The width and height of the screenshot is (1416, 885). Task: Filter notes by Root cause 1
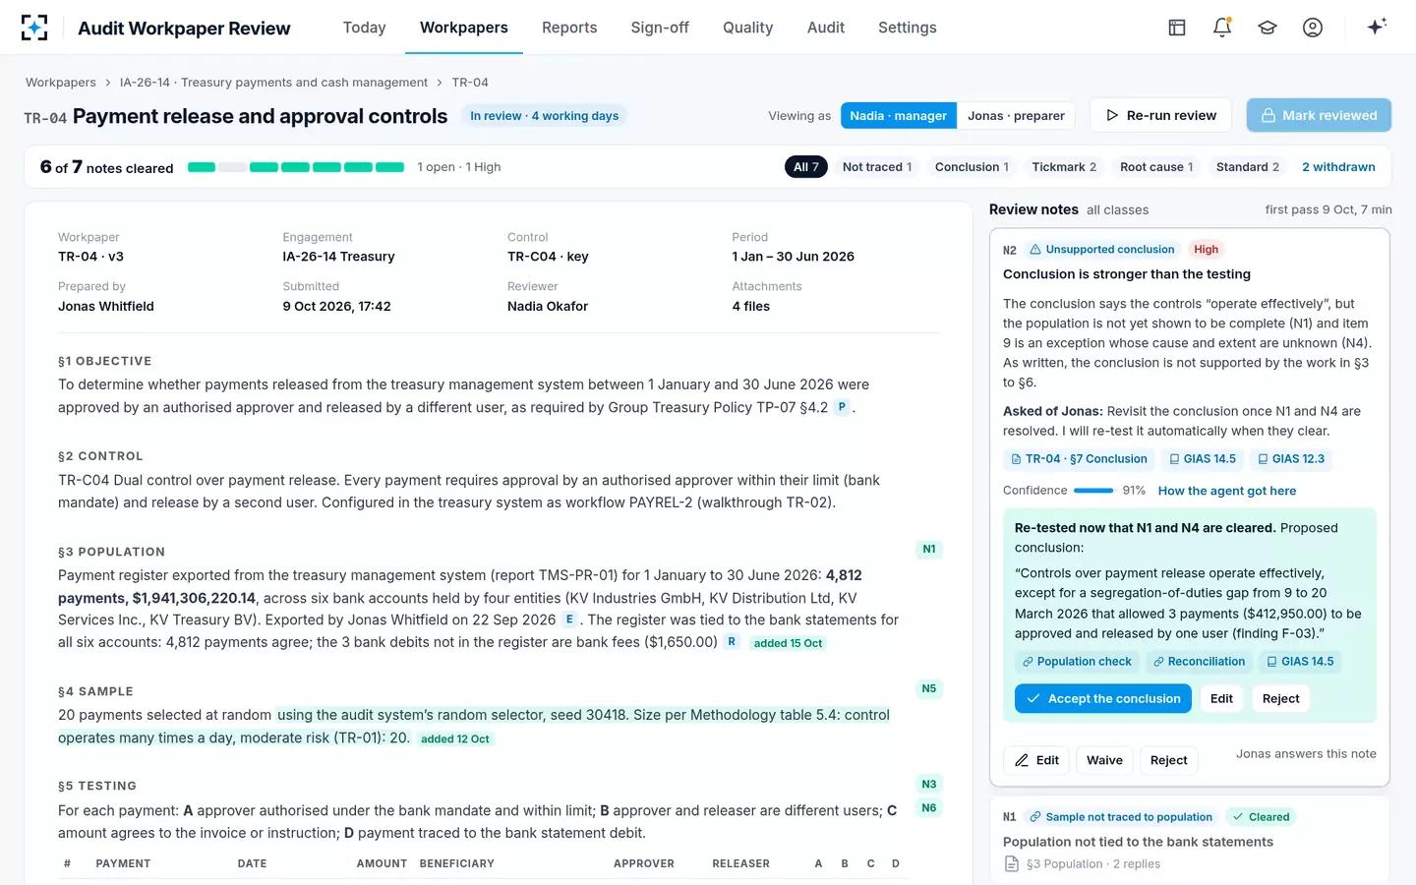click(x=1156, y=167)
